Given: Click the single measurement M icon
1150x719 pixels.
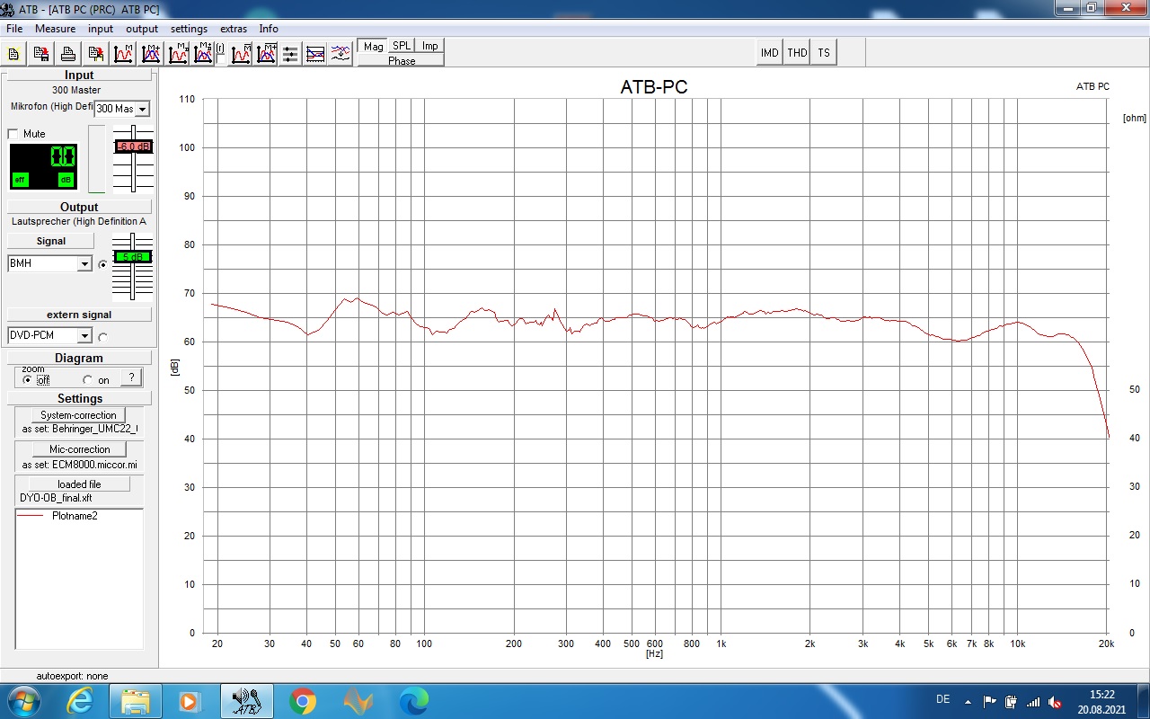Looking at the screenshot, I should [x=123, y=54].
